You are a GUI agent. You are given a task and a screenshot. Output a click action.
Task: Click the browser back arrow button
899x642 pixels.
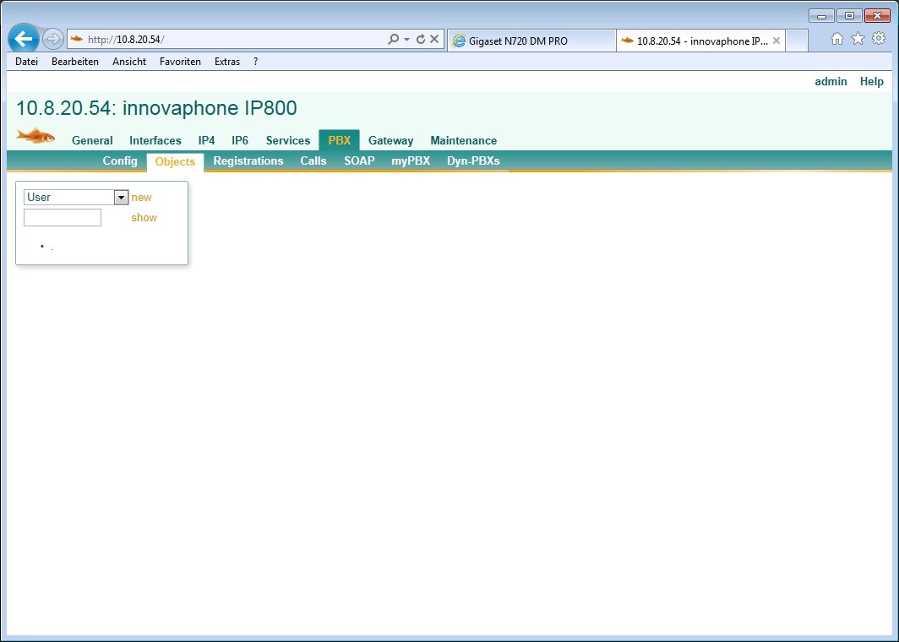(24, 39)
